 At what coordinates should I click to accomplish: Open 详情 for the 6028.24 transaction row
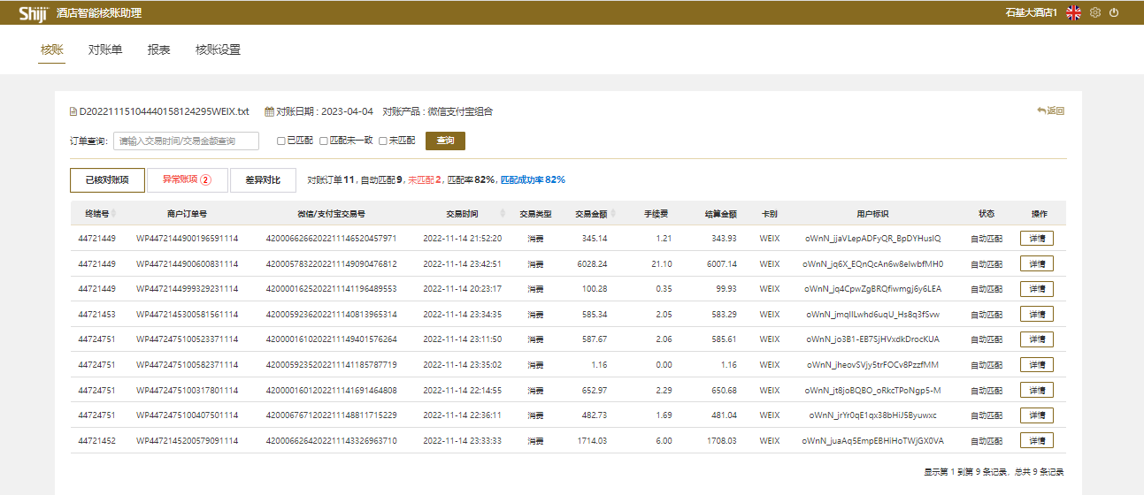tap(1037, 264)
